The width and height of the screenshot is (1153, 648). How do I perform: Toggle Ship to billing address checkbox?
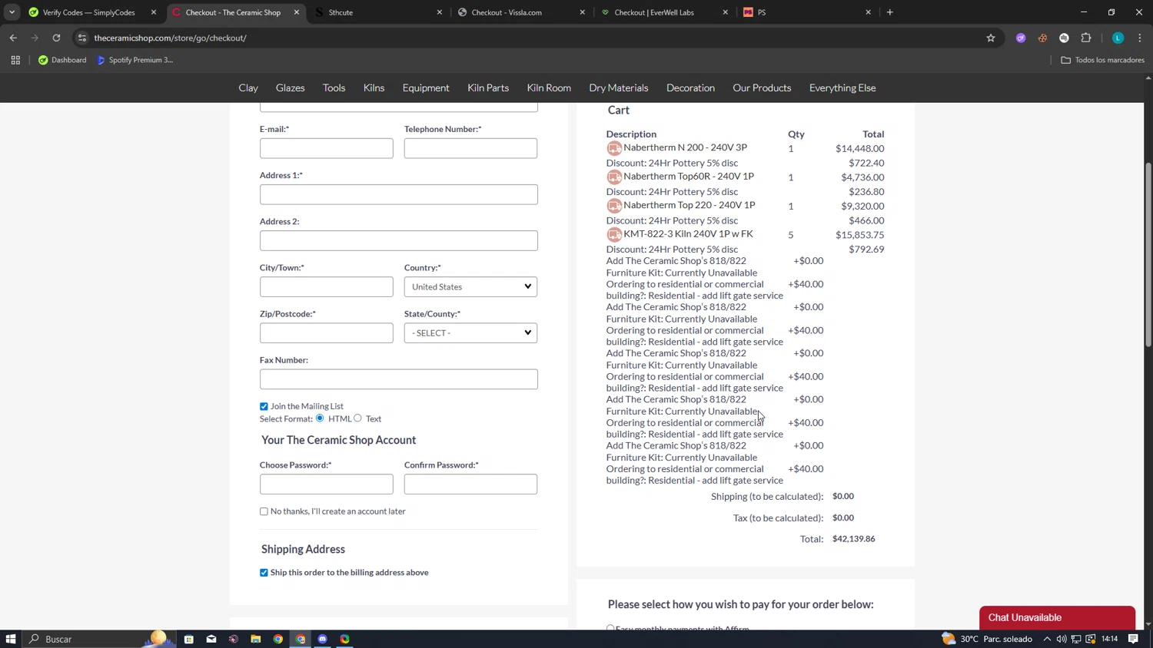pos(264,573)
